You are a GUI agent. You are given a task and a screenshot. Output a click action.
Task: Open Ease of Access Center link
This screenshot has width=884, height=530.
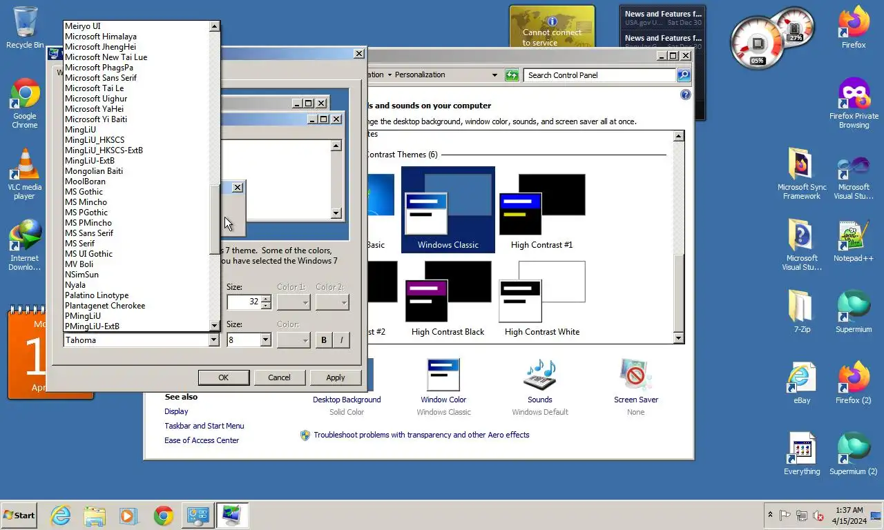[202, 440]
